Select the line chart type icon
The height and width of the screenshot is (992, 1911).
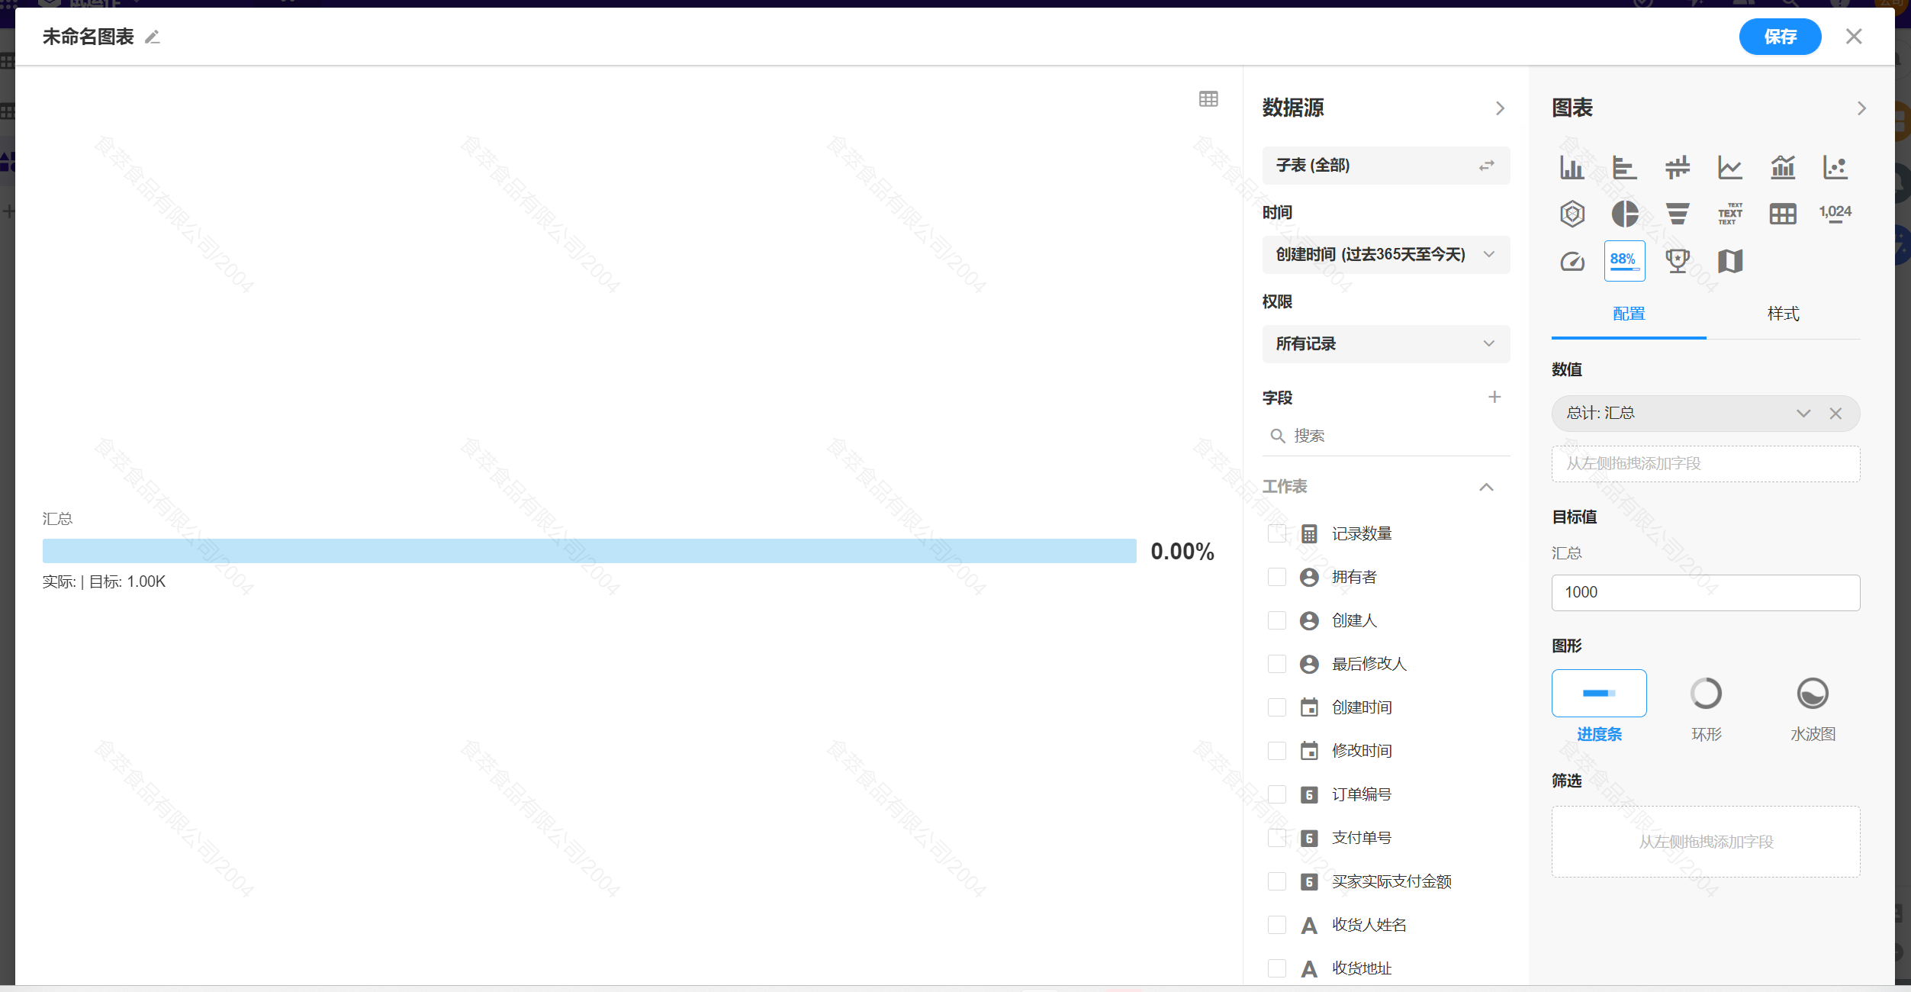point(1730,167)
